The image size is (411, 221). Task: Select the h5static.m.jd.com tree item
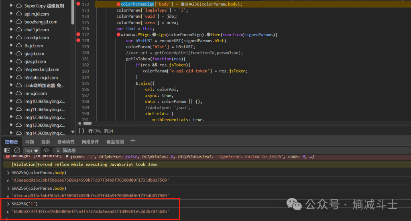pos(41,77)
